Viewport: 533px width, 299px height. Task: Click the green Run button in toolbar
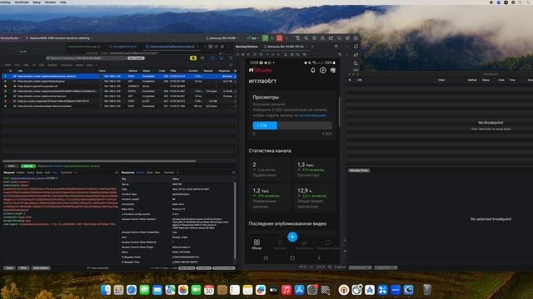pyautogui.click(x=265, y=38)
